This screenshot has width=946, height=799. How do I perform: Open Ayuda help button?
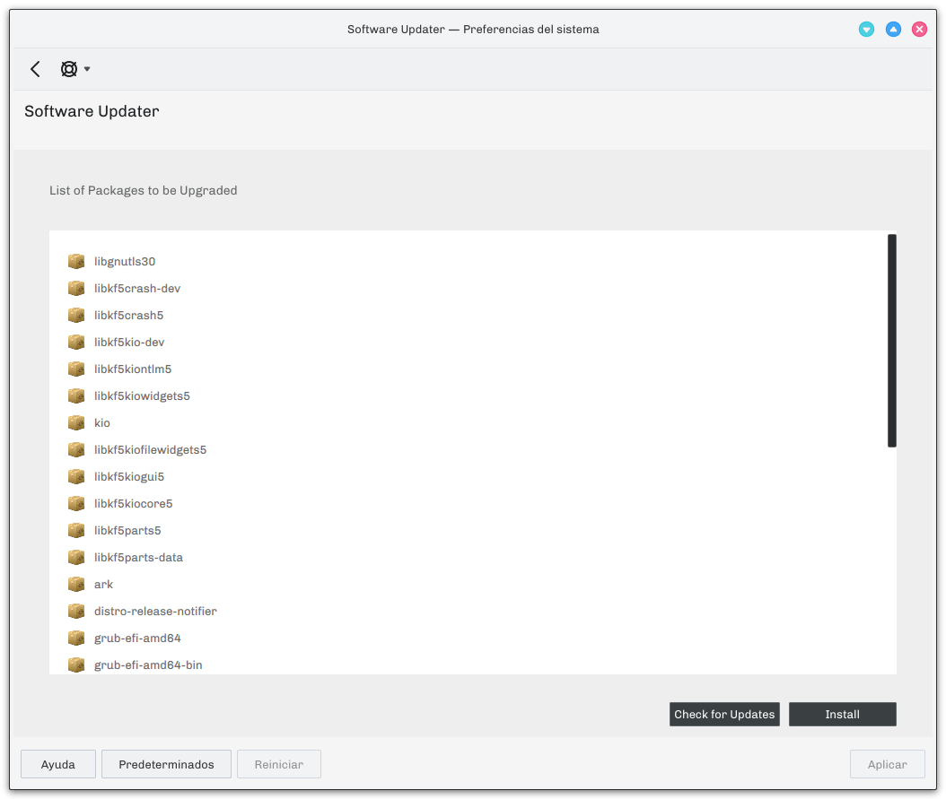pos(58,764)
